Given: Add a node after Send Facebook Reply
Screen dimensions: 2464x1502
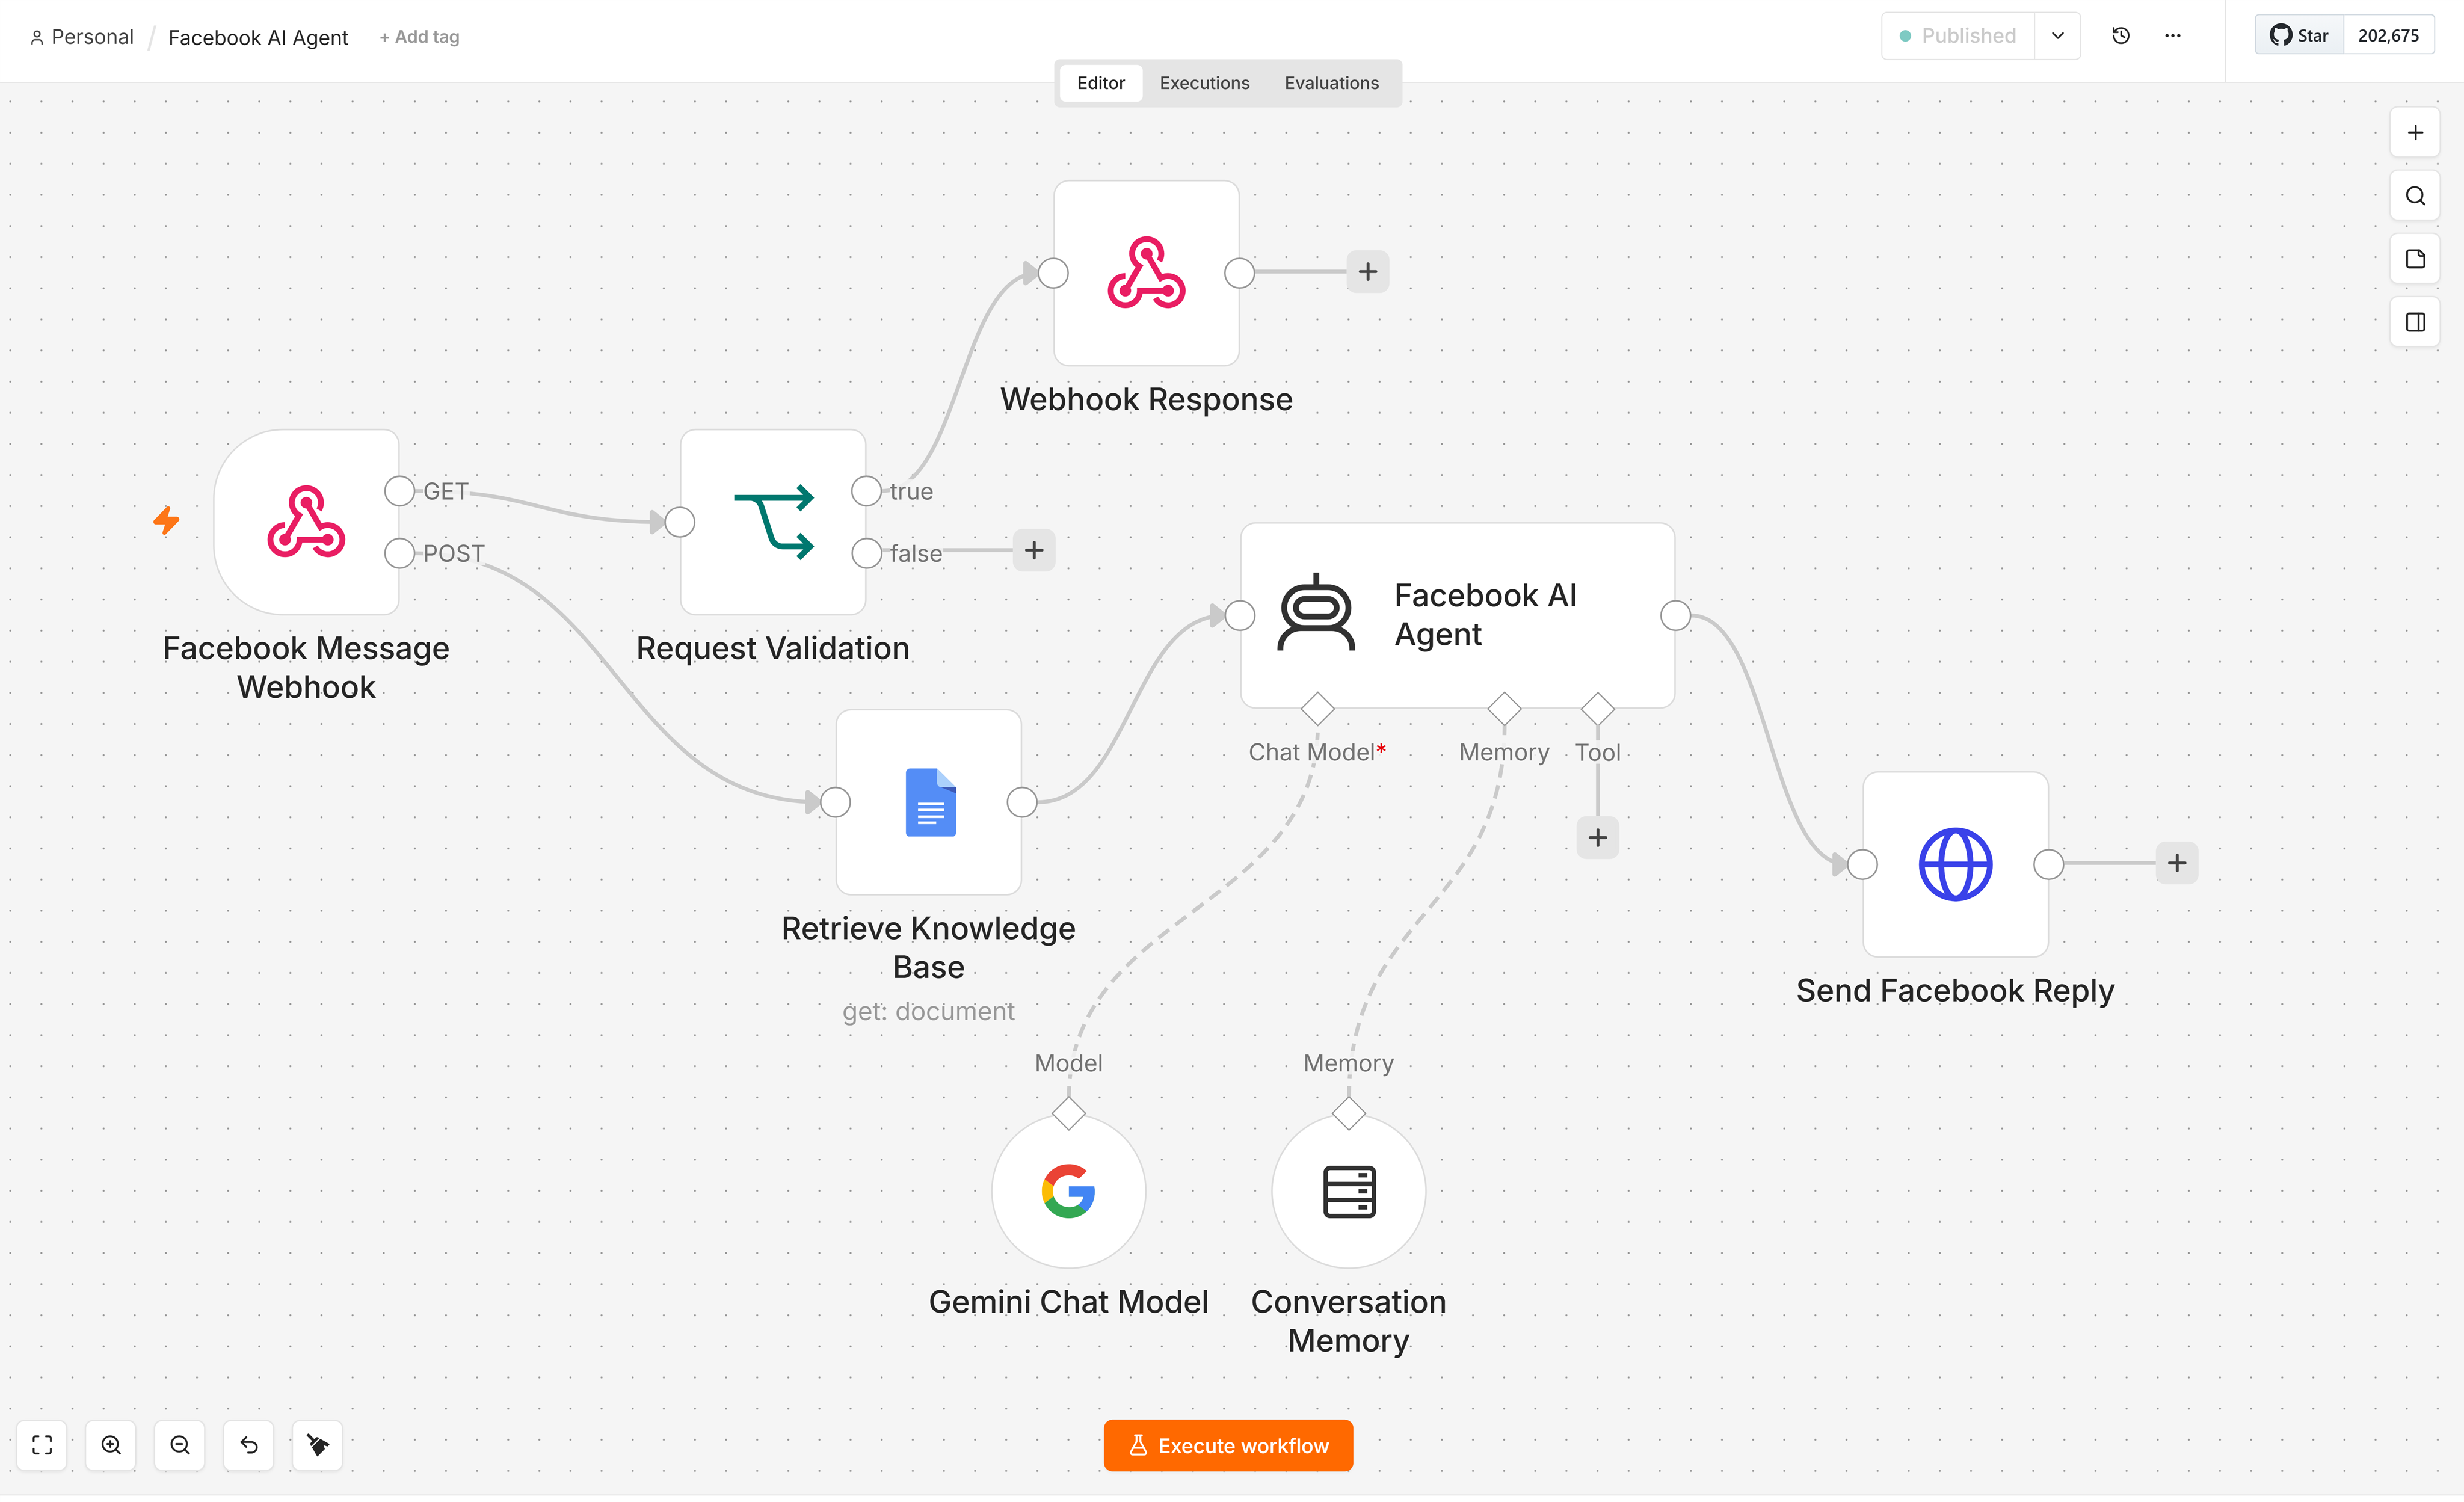Looking at the screenshot, I should tap(2176, 863).
